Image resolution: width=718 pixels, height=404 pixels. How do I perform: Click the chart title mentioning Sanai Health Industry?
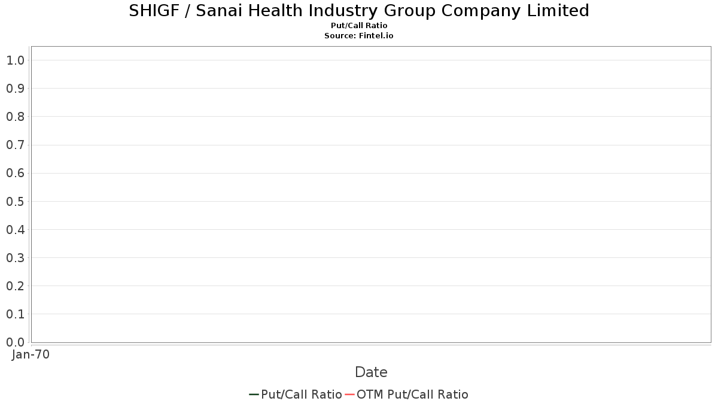click(x=359, y=11)
